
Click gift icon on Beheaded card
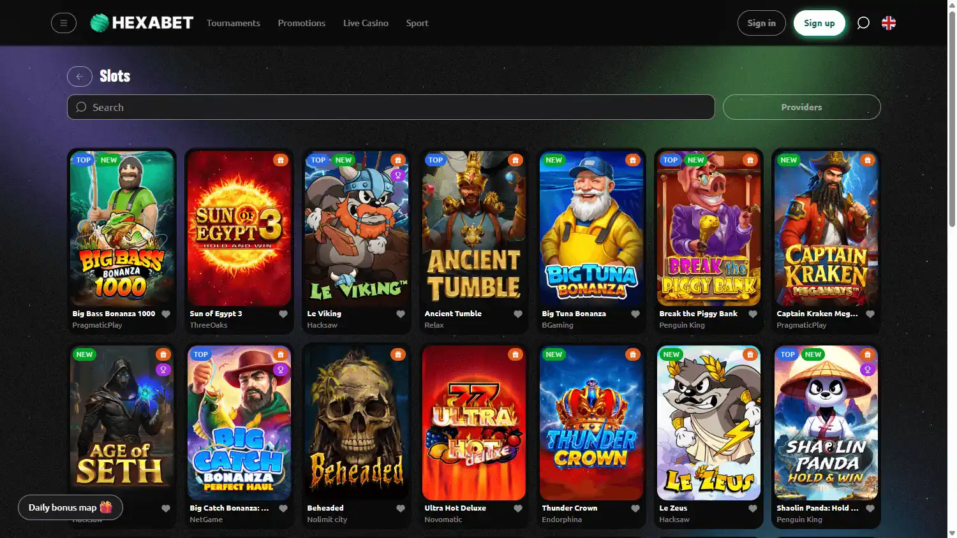pyautogui.click(x=398, y=354)
